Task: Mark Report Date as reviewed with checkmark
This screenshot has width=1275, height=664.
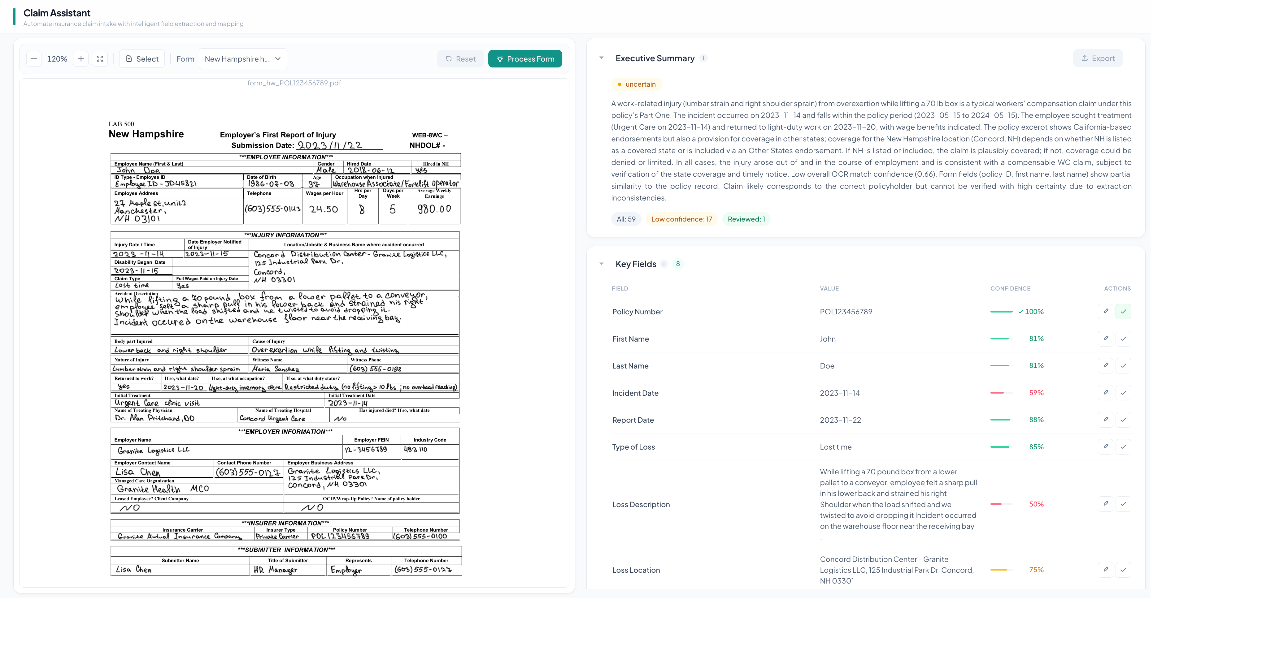Action: 1123,420
